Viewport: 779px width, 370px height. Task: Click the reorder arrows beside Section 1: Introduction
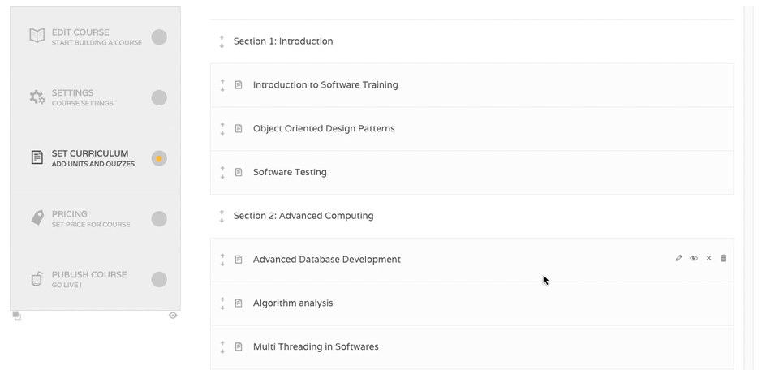[x=222, y=41]
